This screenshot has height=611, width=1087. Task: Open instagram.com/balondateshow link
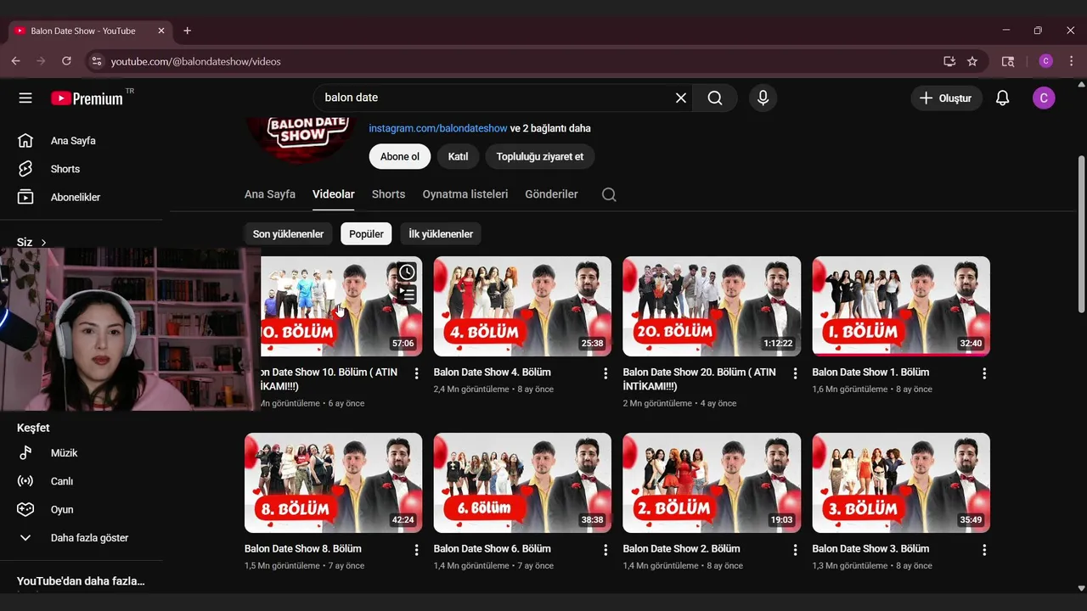tap(438, 129)
